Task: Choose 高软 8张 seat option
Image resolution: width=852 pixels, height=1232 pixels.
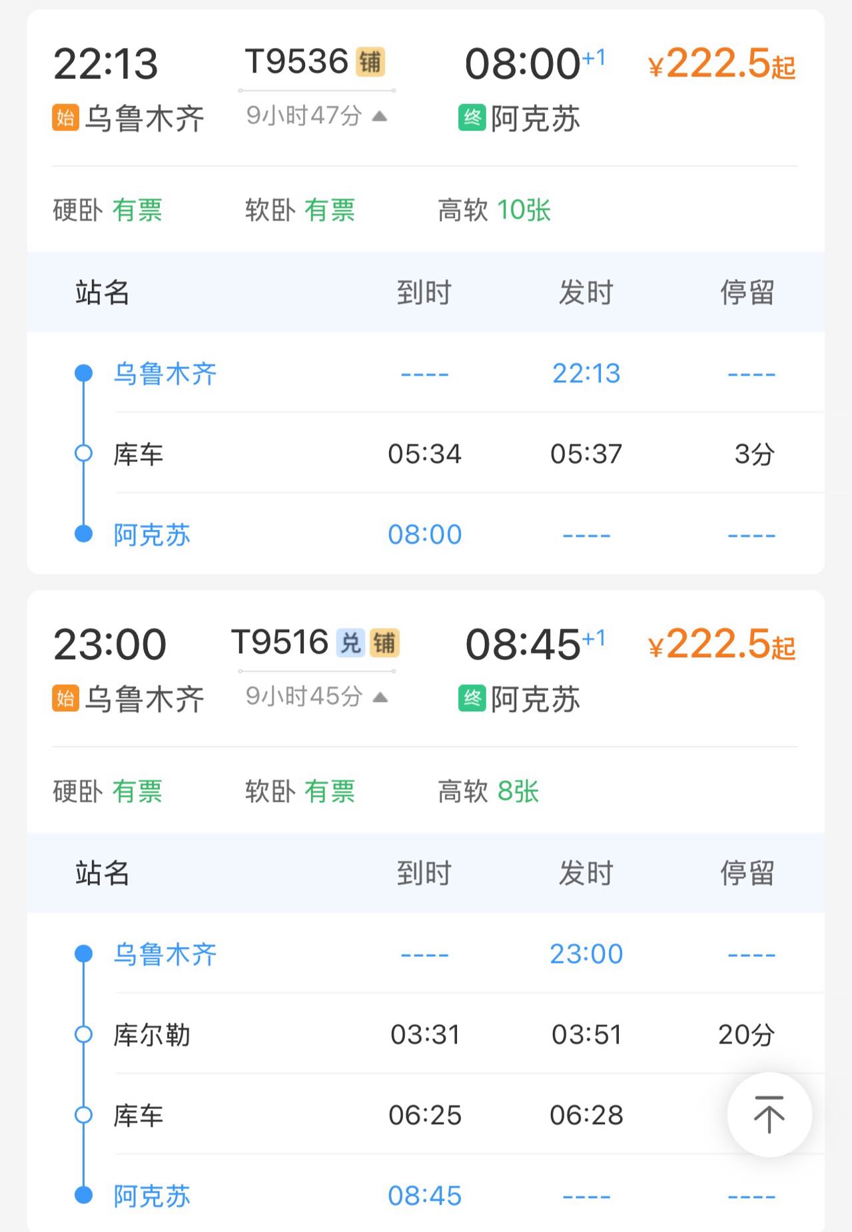Action: [x=488, y=791]
